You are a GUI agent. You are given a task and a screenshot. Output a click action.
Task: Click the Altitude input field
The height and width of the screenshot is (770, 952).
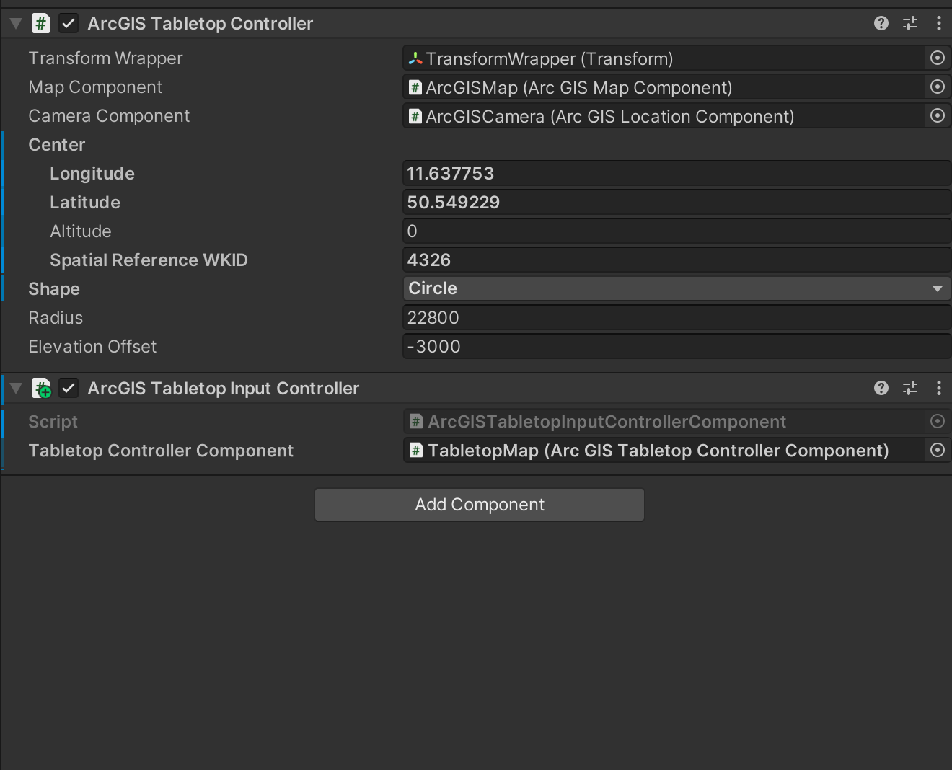tap(676, 231)
